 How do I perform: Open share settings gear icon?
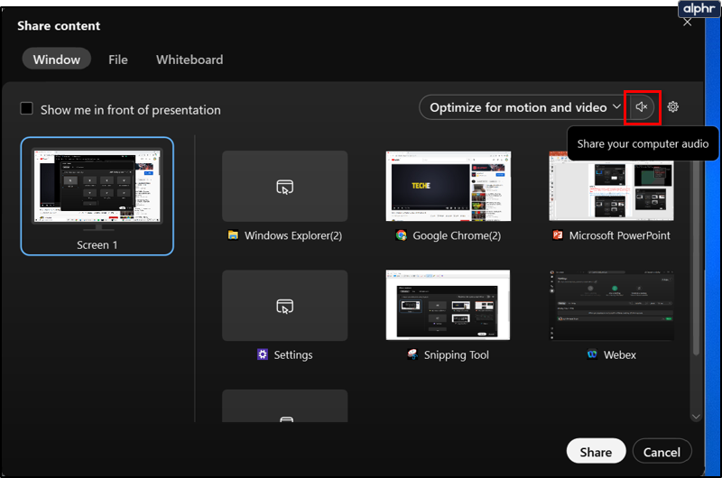click(672, 107)
